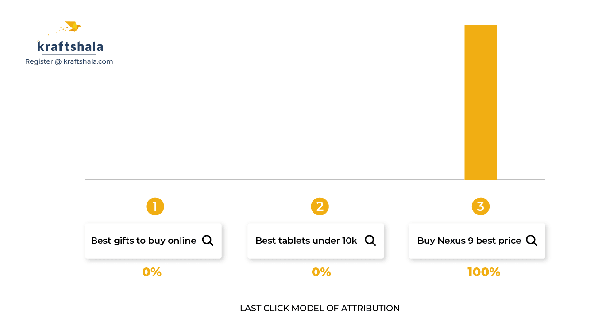Click the kraftshala wordmark text
Screen dimensions: 598x336
click(x=70, y=46)
